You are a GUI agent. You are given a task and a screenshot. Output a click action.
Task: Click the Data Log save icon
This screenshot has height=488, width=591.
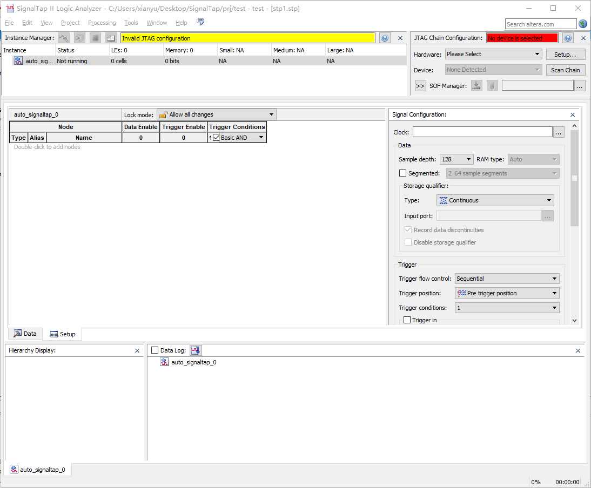(196, 350)
